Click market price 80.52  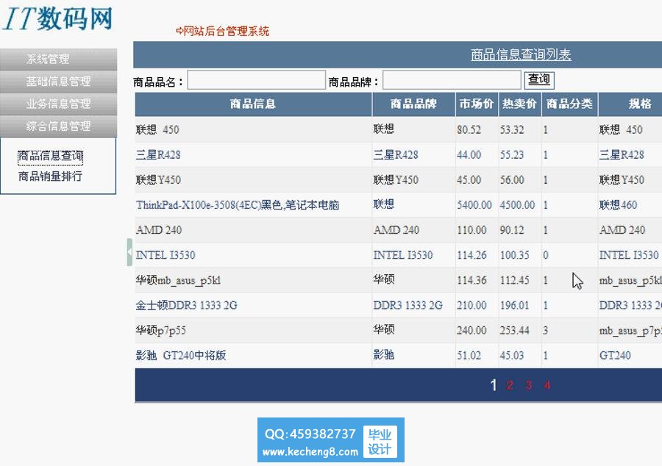469,129
